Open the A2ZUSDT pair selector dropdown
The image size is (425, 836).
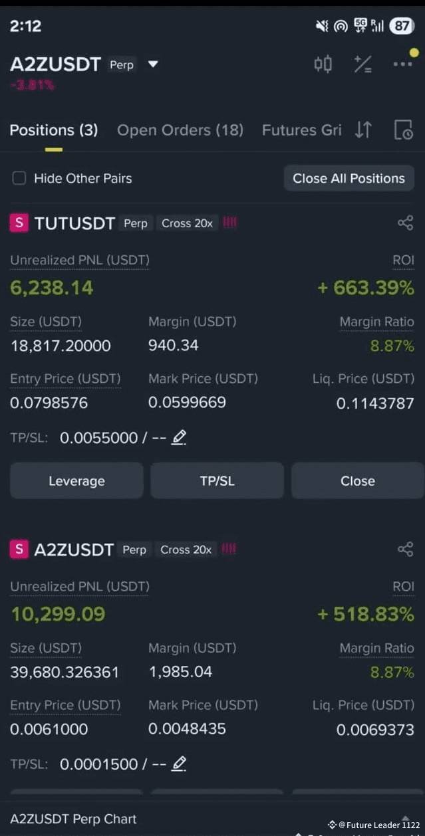point(153,64)
